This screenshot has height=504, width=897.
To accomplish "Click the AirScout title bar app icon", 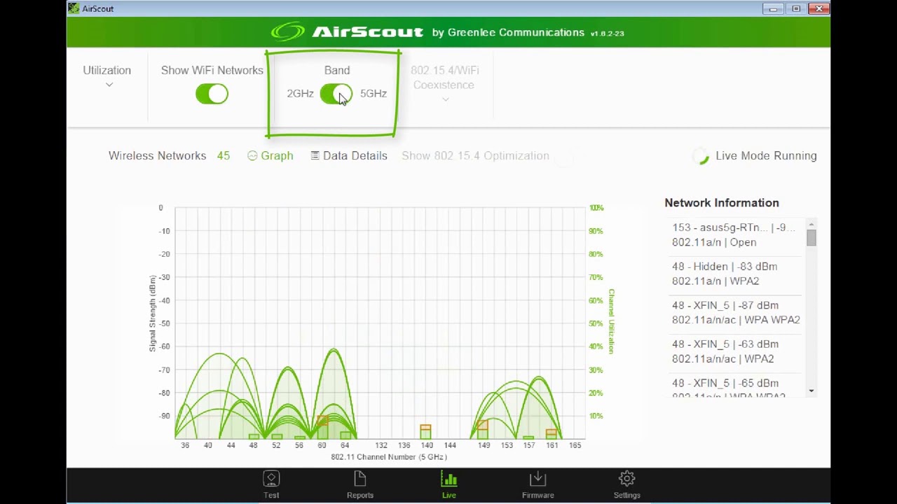I will click(x=74, y=8).
